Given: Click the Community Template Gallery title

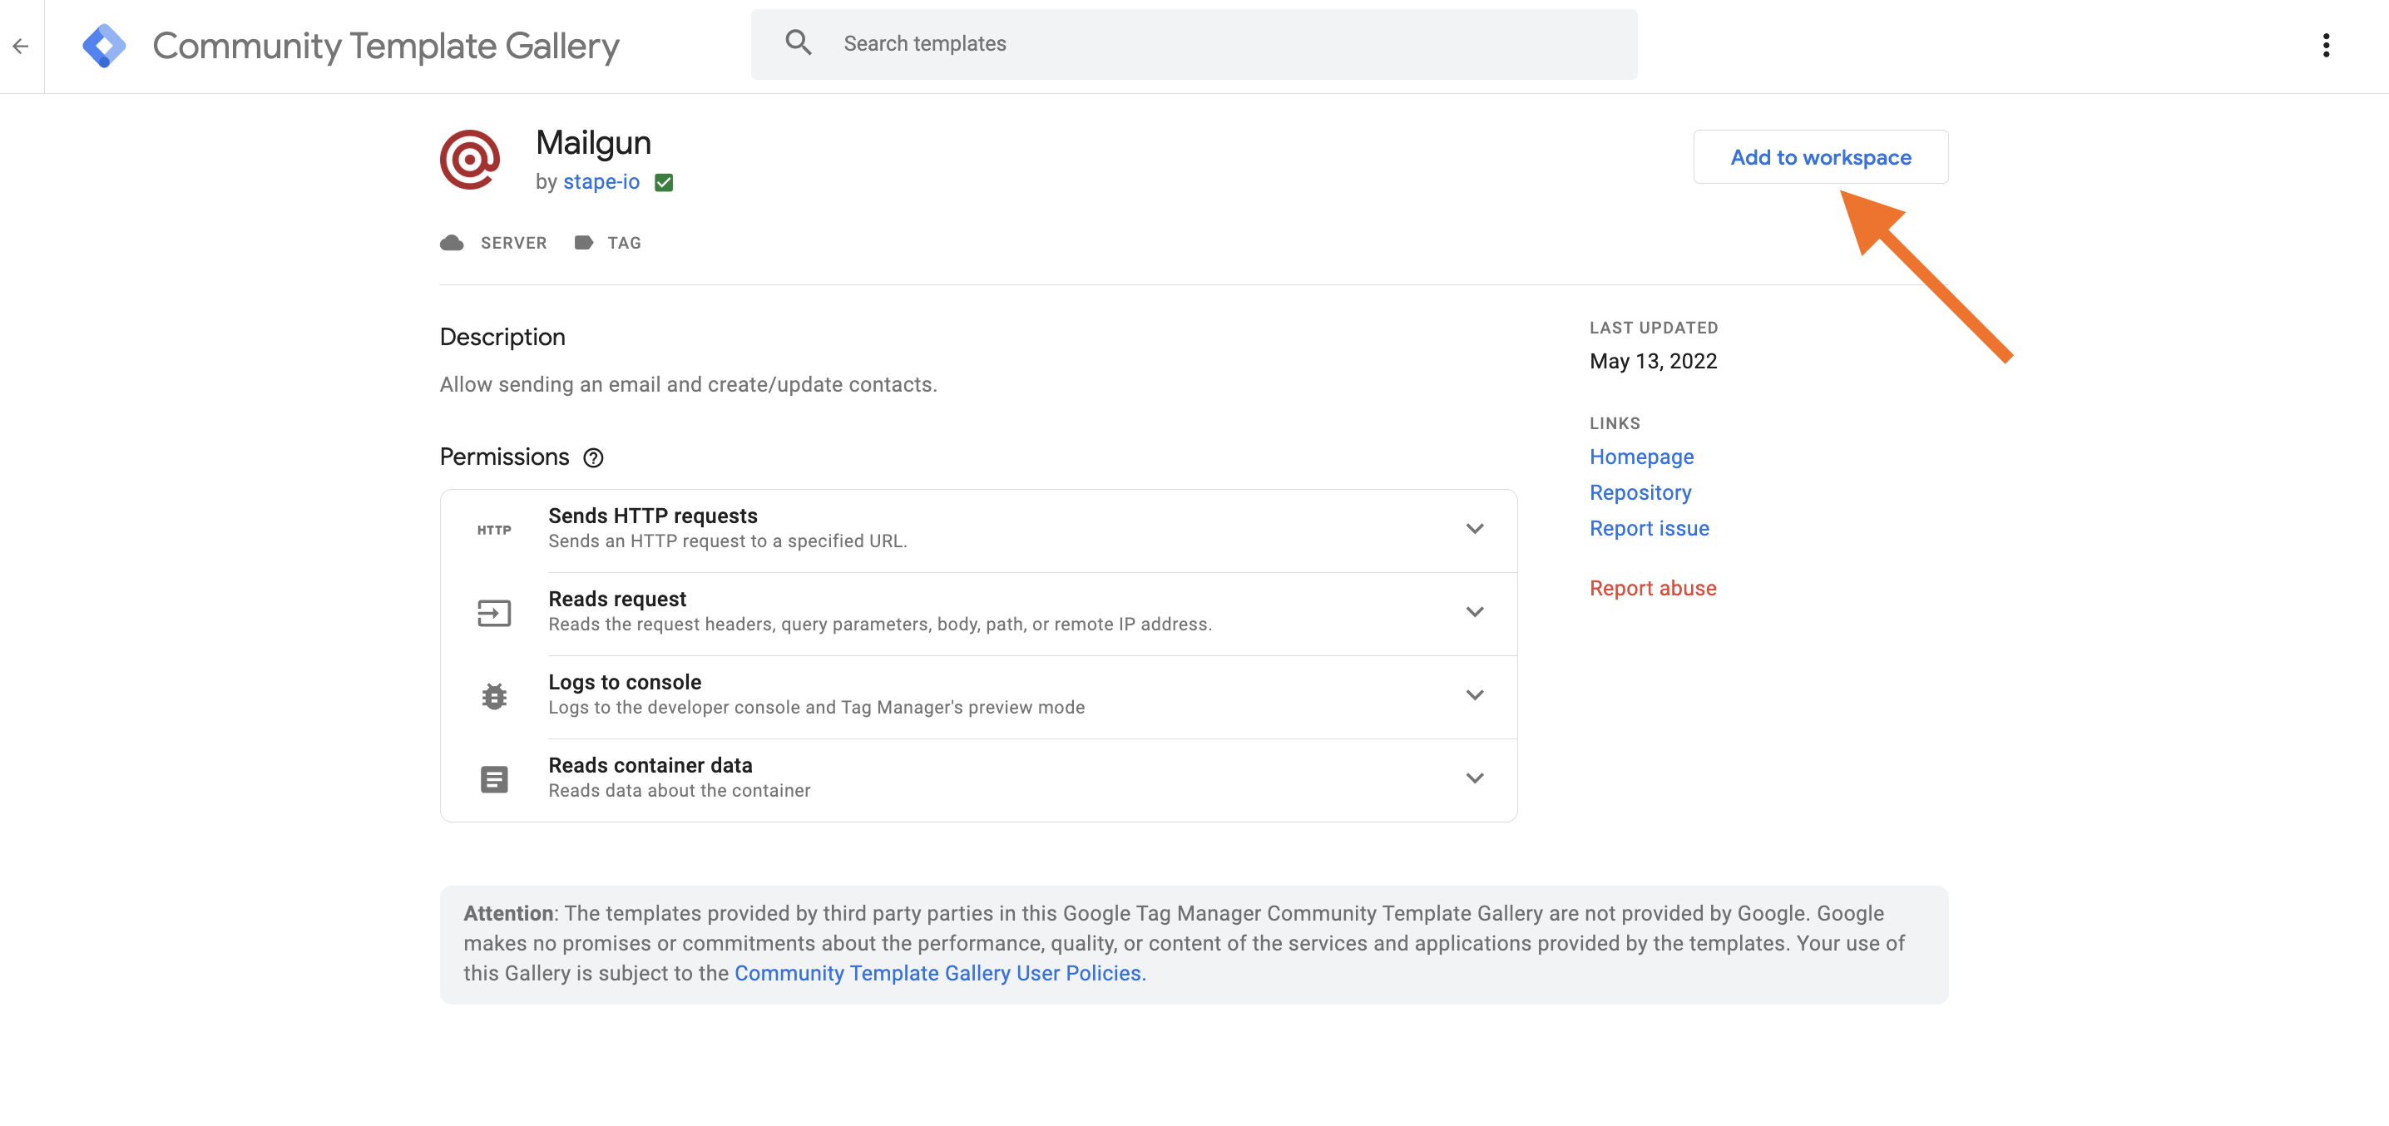Looking at the screenshot, I should [385, 46].
